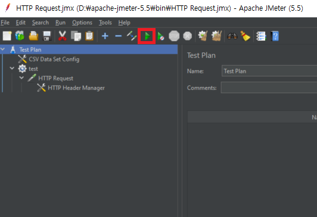Click the Paste clipboard icon
The height and width of the screenshot is (217, 317).
pos(89,36)
